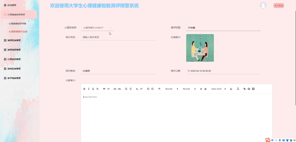Increase text indent

(x=153, y=89)
